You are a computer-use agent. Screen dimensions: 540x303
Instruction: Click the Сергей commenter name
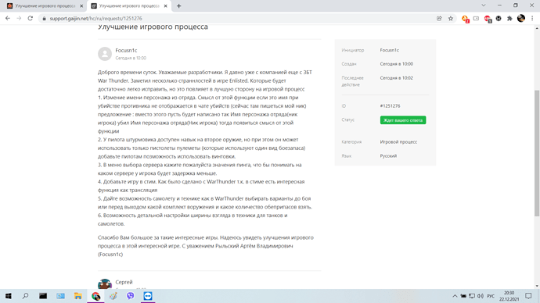(124, 282)
